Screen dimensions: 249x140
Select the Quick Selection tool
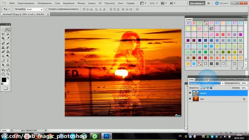(8, 34)
